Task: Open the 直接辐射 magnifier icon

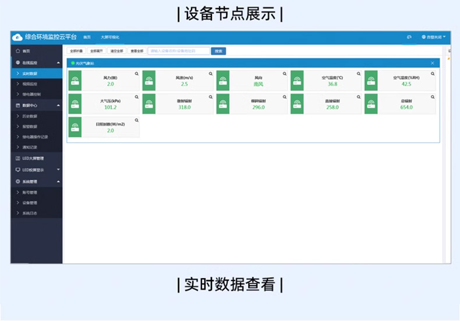Action: (359, 97)
